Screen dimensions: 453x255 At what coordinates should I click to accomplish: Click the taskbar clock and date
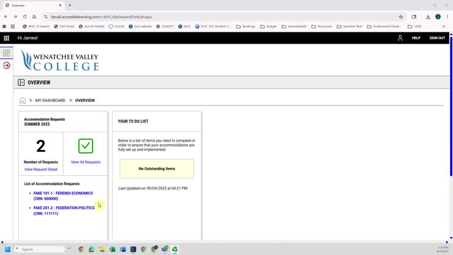pos(443,249)
